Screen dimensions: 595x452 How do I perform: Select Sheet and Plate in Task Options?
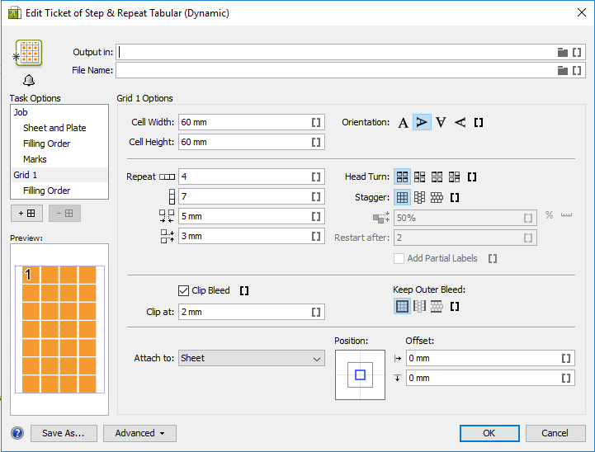54,128
